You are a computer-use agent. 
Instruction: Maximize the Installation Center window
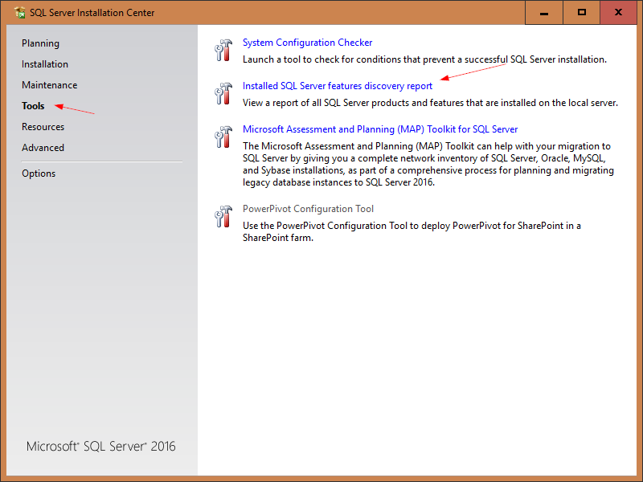coord(581,12)
